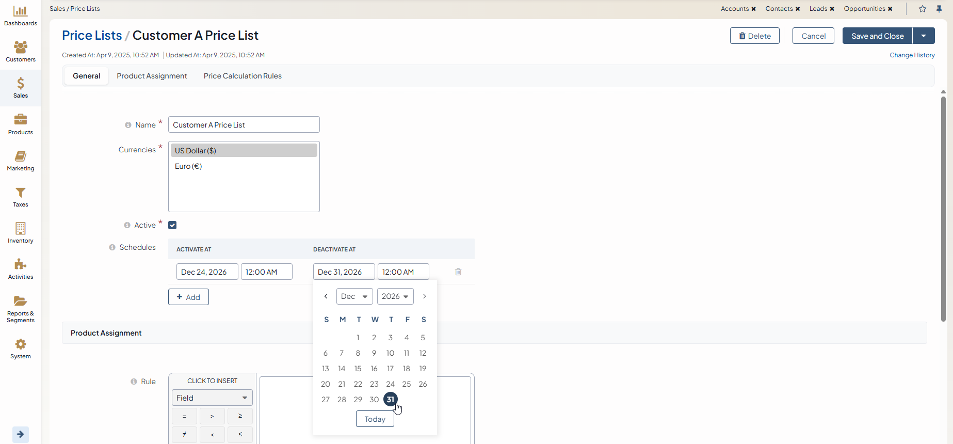
Task: Delete the schedule row with trash icon
Action: 458,272
